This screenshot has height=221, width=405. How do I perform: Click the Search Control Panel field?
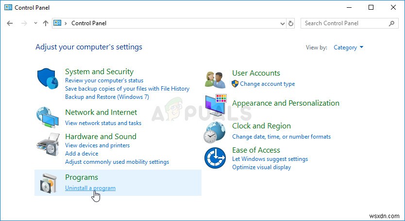pos(345,23)
